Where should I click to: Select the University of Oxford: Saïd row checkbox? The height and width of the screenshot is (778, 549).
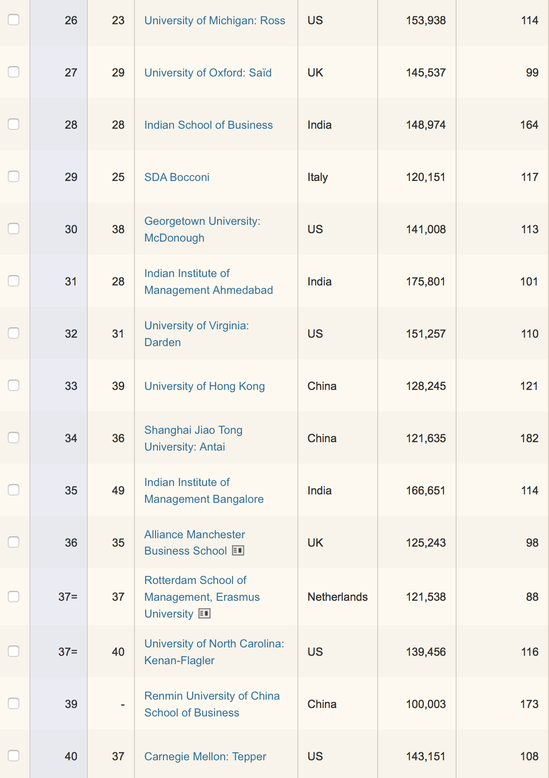pyautogui.click(x=14, y=72)
